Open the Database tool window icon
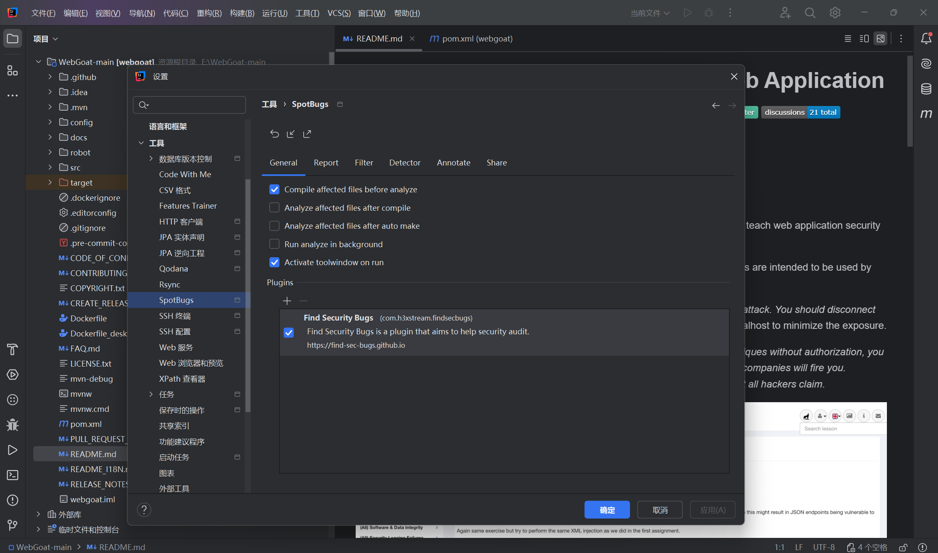This screenshot has width=938, height=553. [926, 89]
